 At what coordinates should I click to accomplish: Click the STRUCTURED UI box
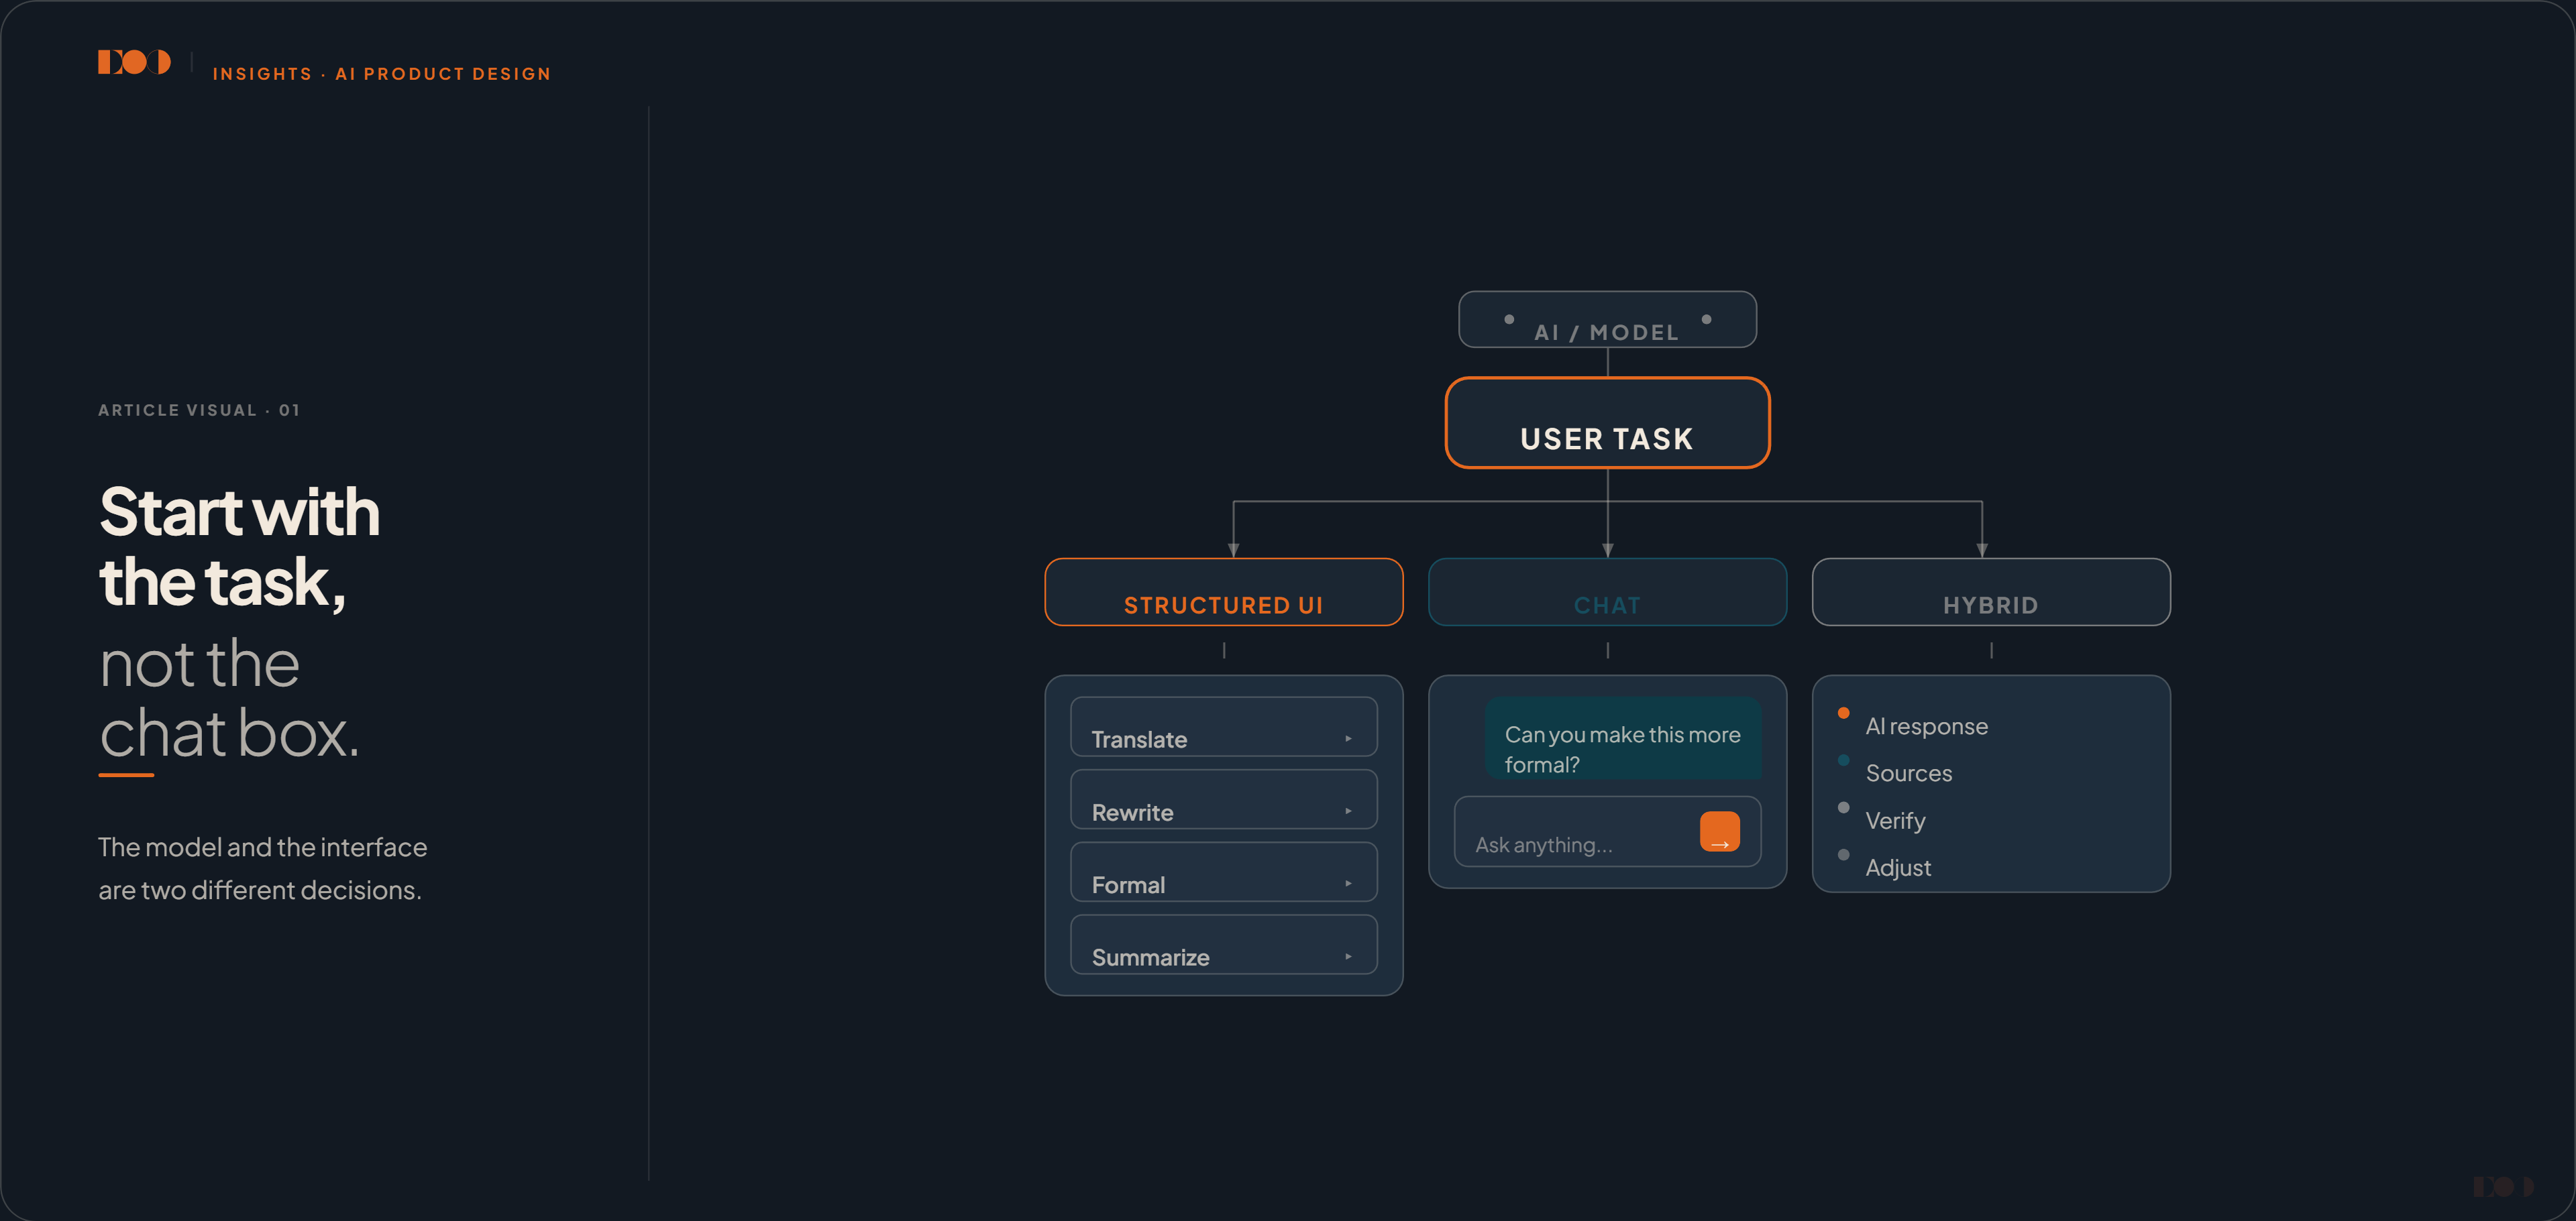pos(1223,591)
